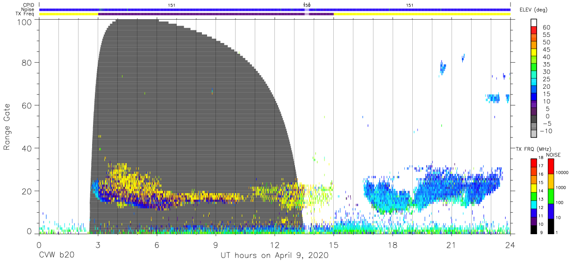Click the 1000 label on the NOISE scale
Screen dimensions: 574x265
[561, 188]
